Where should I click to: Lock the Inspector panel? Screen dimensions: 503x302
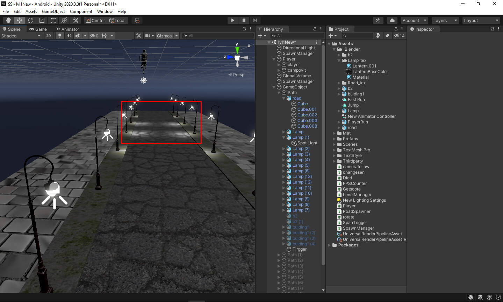tap(492, 29)
